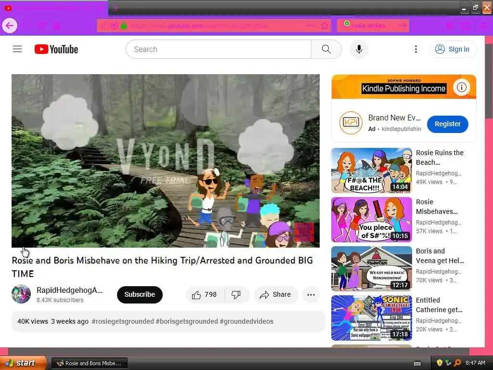Open YouTube settings three-dot menu

(x=415, y=49)
